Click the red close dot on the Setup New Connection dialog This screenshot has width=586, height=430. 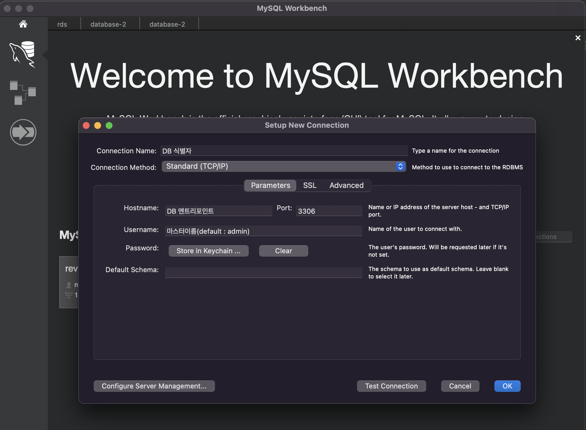[86, 125]
